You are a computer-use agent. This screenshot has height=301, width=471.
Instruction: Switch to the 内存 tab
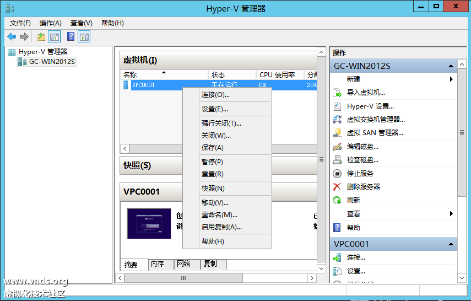pos(161,264)
